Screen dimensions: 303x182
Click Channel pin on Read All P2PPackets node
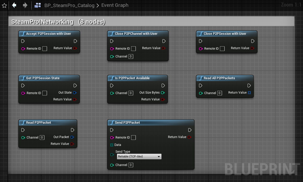pyautogui.click(x=201, y=93)
